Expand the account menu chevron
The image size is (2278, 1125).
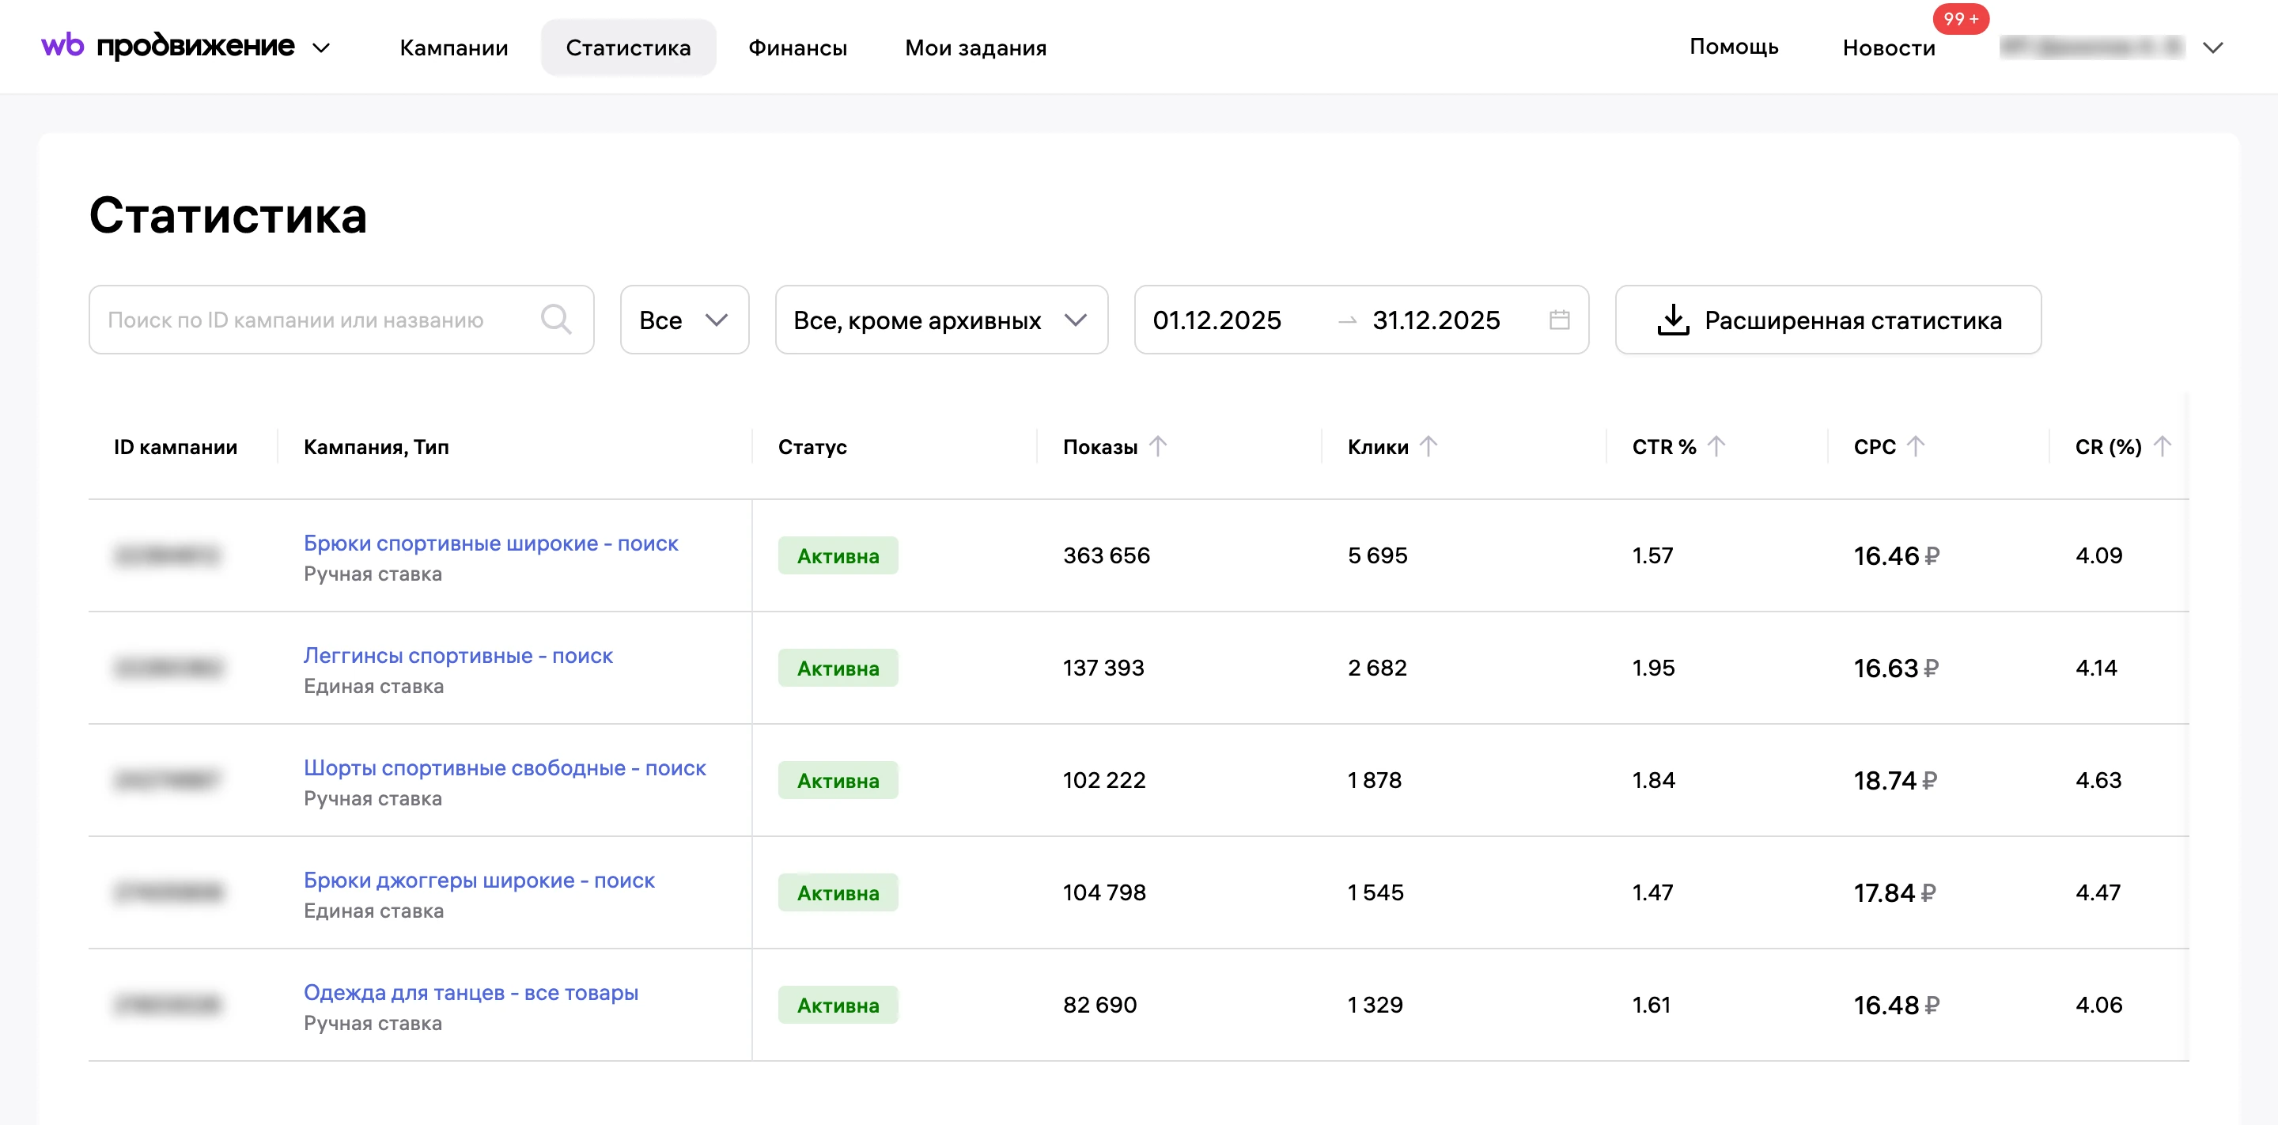(2212, 47)
